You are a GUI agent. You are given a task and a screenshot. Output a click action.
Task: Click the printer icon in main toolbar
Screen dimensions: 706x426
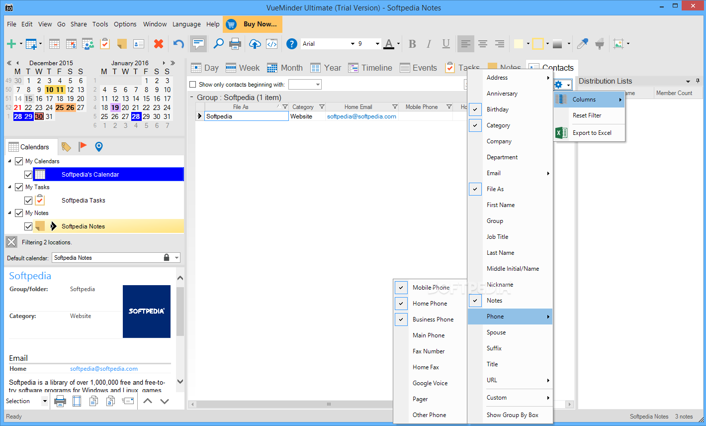235,44
